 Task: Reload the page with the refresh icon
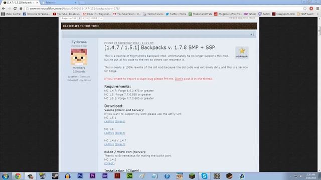[15, 8]
